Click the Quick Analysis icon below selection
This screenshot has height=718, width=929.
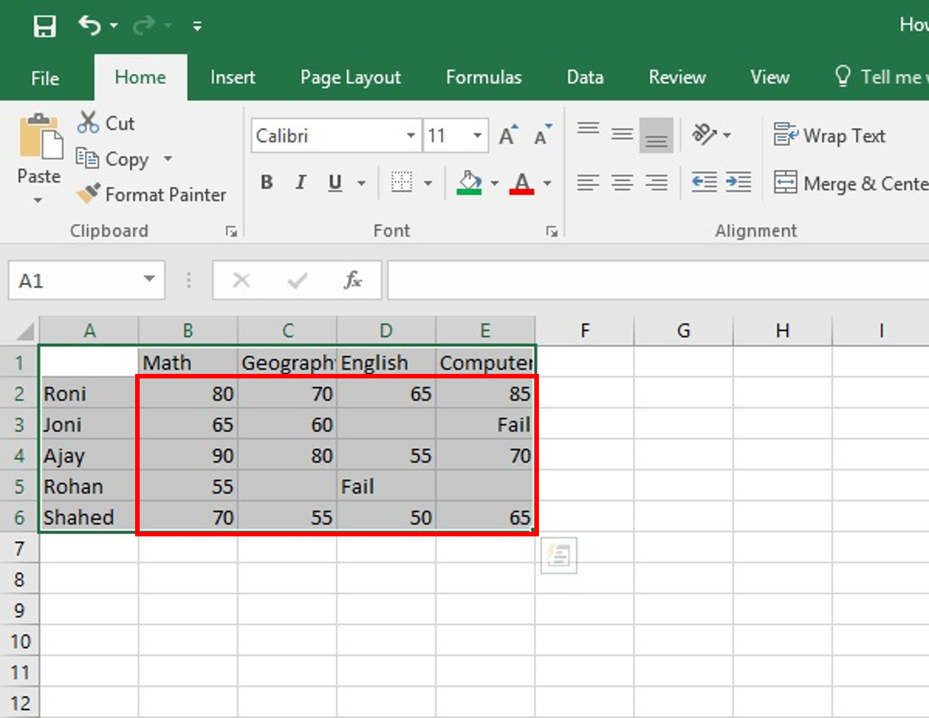559,555
